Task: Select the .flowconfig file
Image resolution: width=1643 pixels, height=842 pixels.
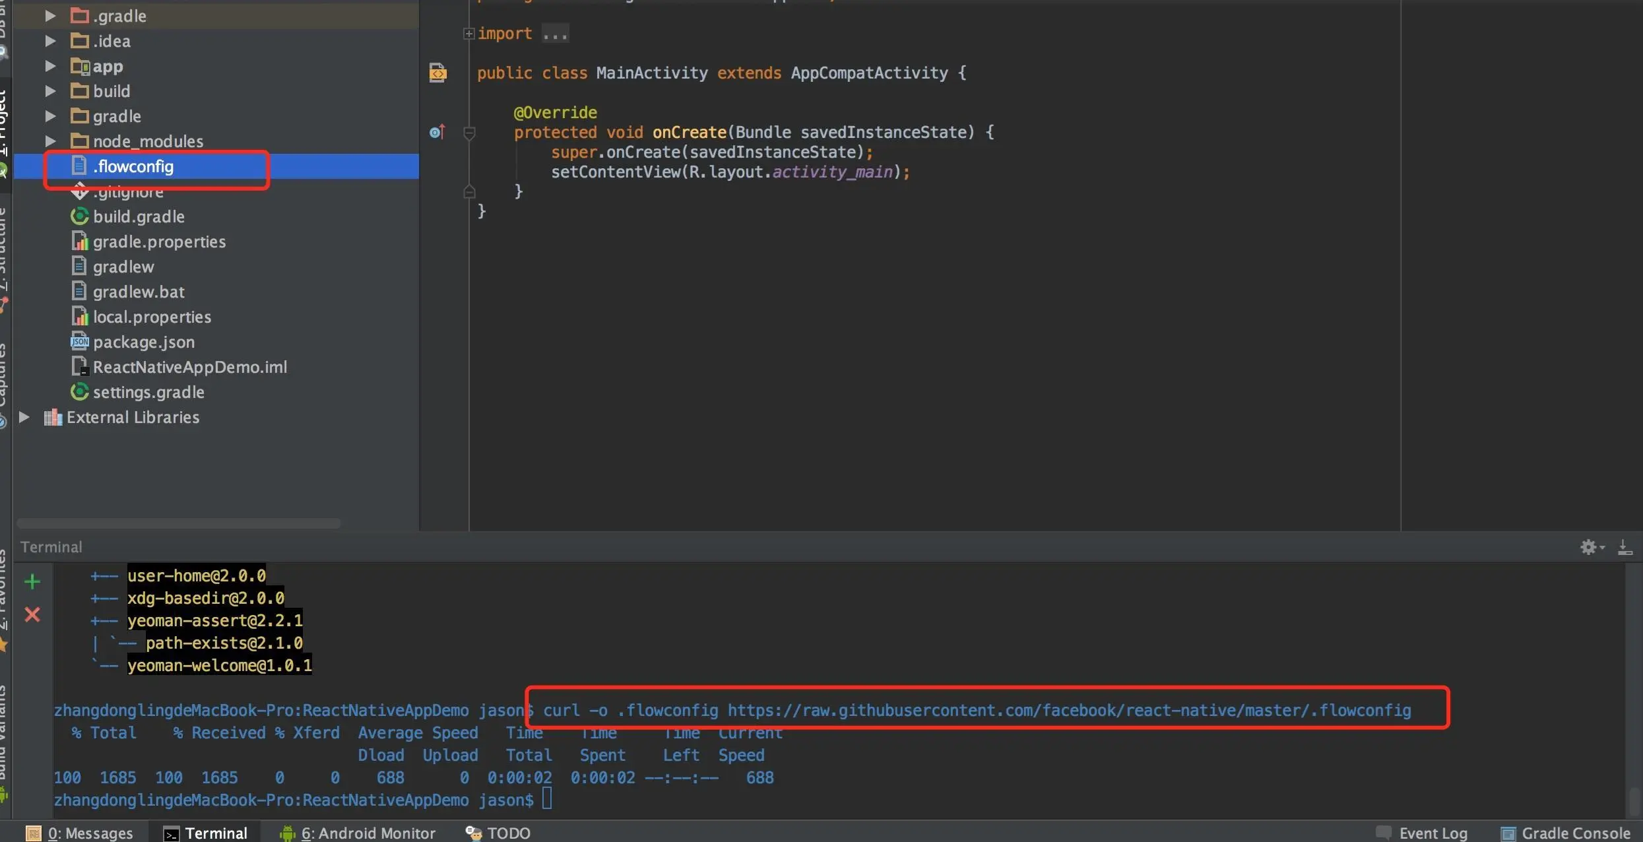Action: tap(216, 166)
